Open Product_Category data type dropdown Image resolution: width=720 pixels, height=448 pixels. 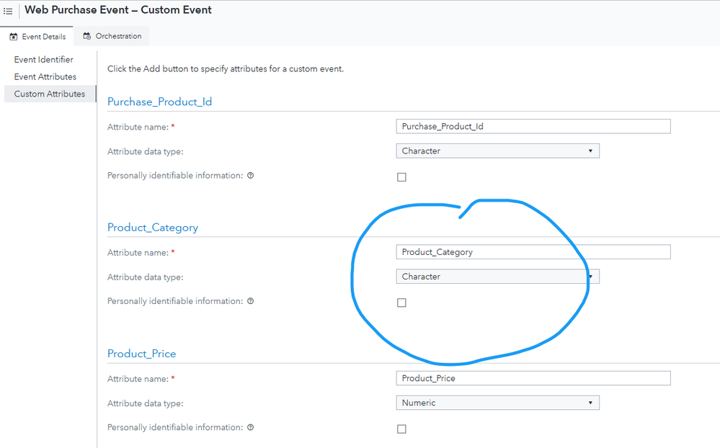point(497,277)
